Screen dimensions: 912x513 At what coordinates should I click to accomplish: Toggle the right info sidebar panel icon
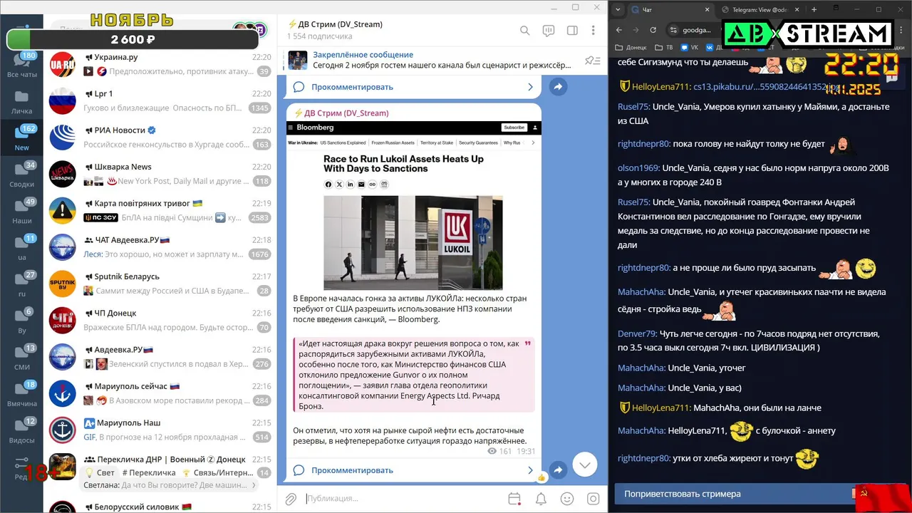pyautogui.click(x=572, y=31)
